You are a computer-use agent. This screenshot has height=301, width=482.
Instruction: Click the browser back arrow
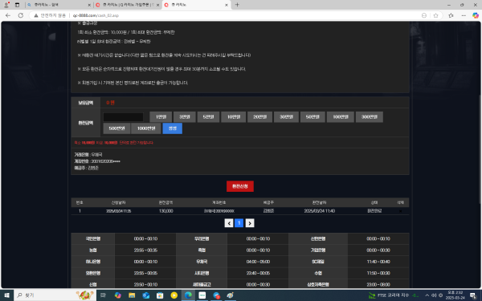[8, 15]
